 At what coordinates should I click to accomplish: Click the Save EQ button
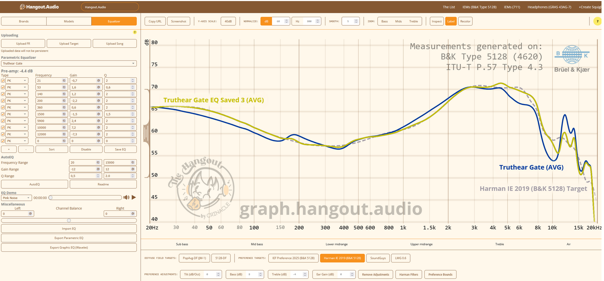pyautogui.click(x=120, y=150)
